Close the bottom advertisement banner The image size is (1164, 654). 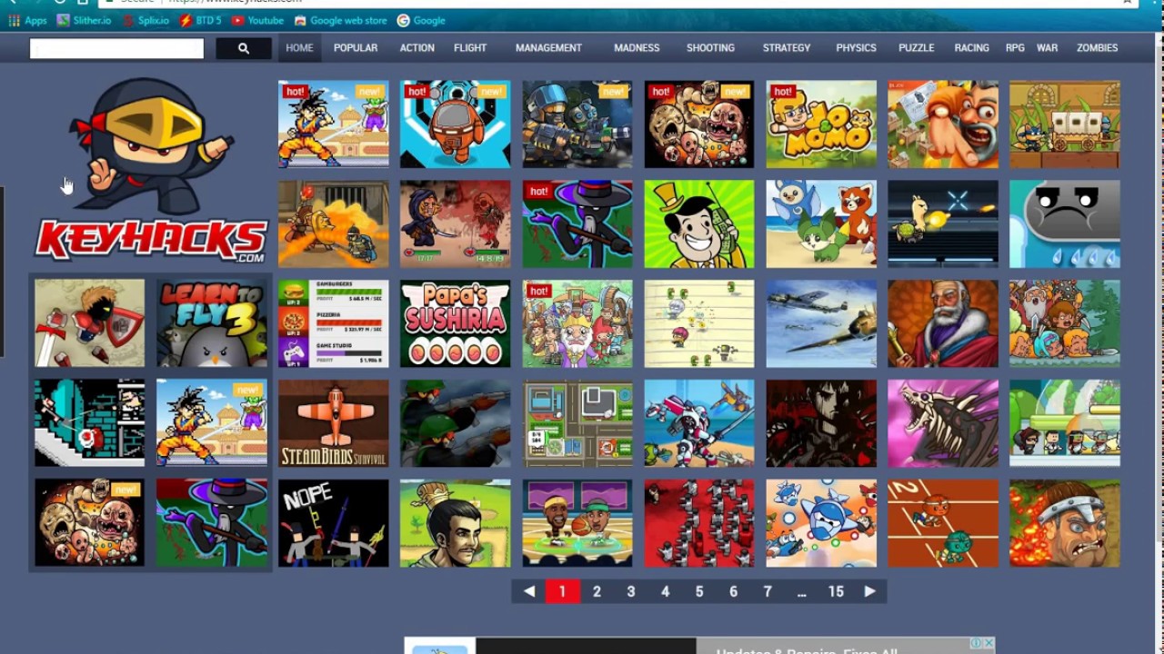click(x=988, y=643)
